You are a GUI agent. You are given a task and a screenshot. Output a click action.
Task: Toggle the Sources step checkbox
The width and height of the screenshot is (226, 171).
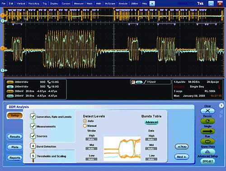(x=33, y=136)
